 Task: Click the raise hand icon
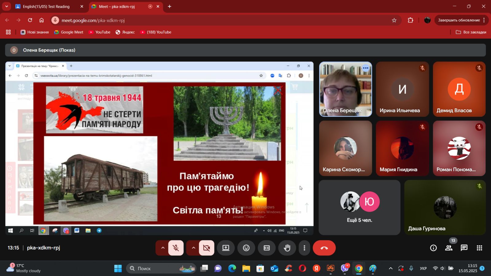(x=287, y=248)
